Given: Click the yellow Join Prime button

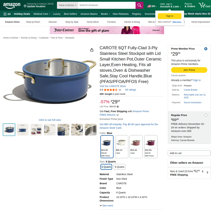Looking at the screenshot, I should (189, 70).
